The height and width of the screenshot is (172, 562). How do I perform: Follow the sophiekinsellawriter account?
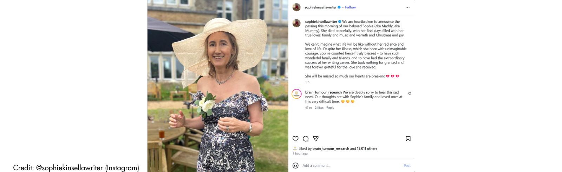pos(350,7)
